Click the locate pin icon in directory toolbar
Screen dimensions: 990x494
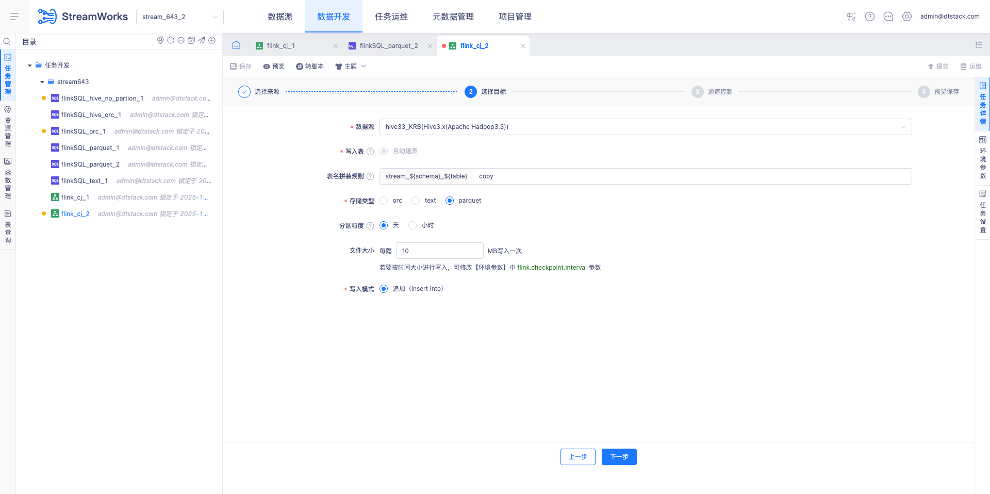point(160,40)
